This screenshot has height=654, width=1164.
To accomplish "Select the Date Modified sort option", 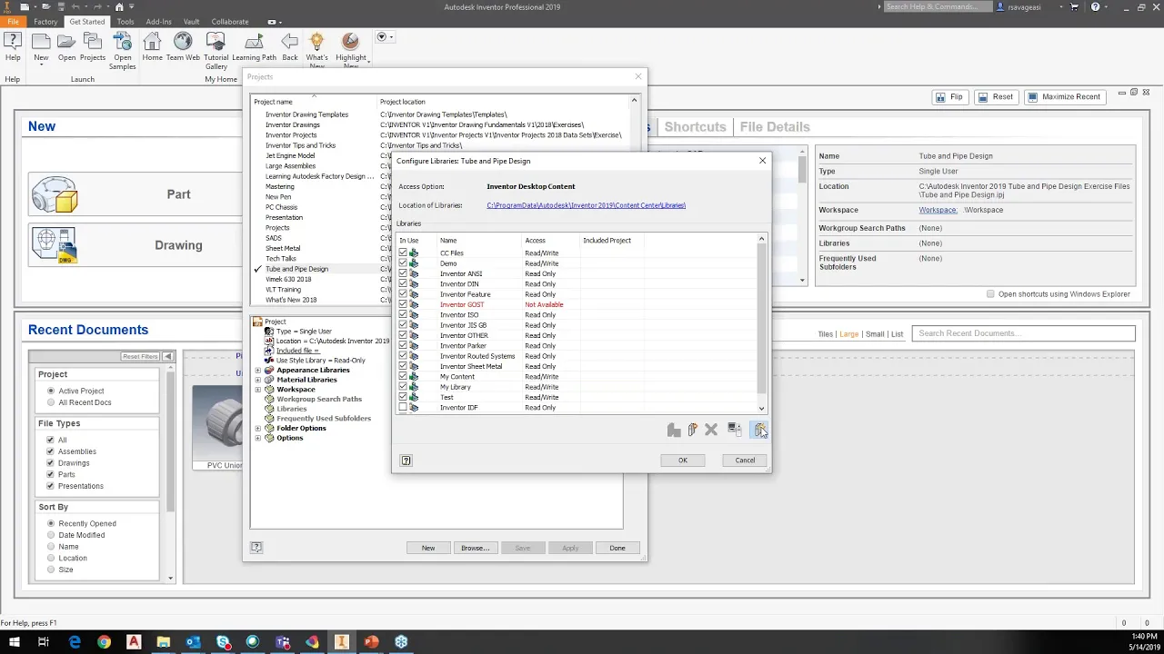I will (x=51, y=535).
